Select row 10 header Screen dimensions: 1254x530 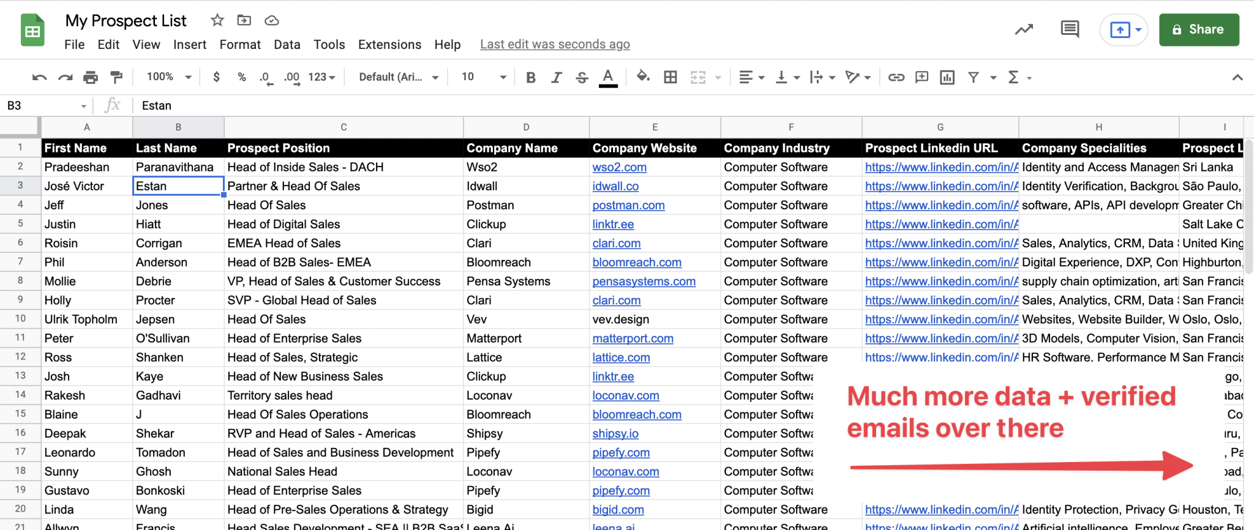(x=20, y=319)
